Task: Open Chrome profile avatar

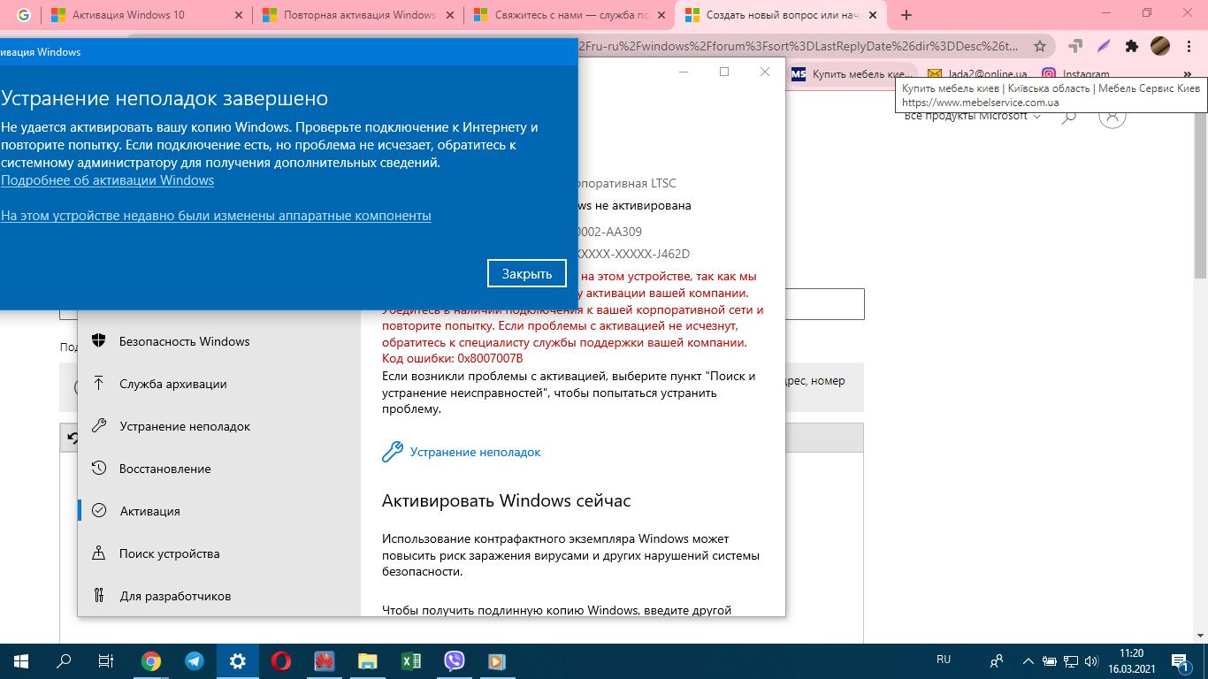Action: [1160, 46]
